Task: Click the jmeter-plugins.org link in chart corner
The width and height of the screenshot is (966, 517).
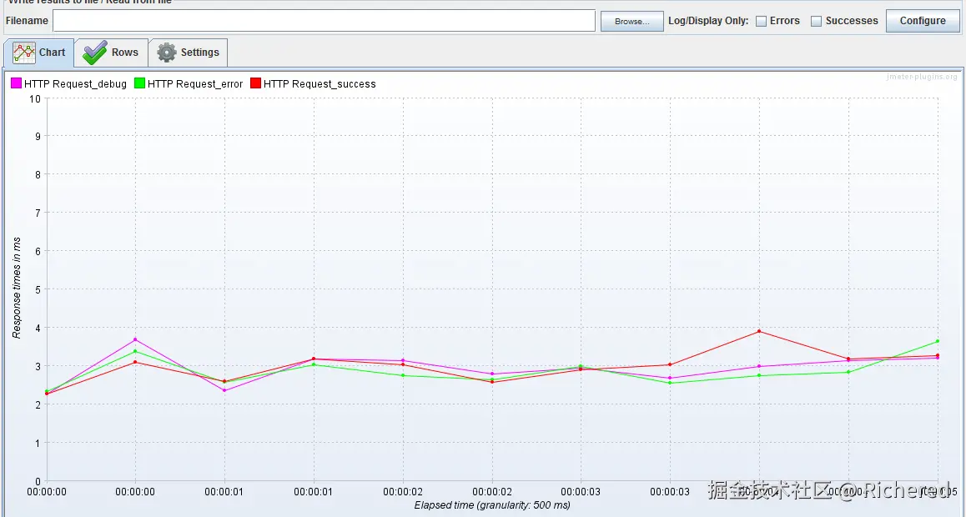Action: tap(922, 77)
